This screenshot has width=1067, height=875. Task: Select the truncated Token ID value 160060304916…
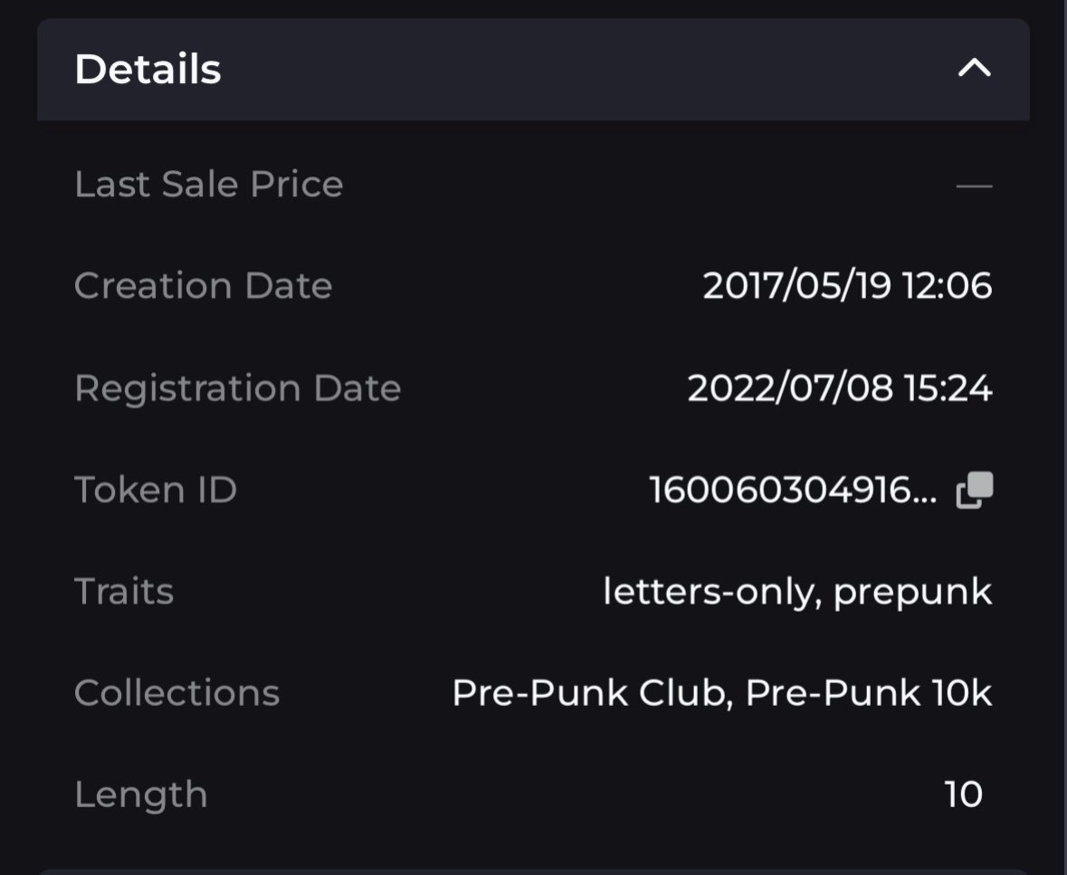click(793, 490)
